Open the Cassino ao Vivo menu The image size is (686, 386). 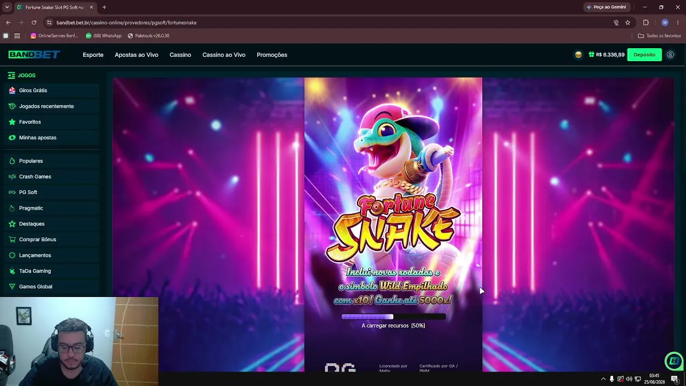tap(223, 55)
